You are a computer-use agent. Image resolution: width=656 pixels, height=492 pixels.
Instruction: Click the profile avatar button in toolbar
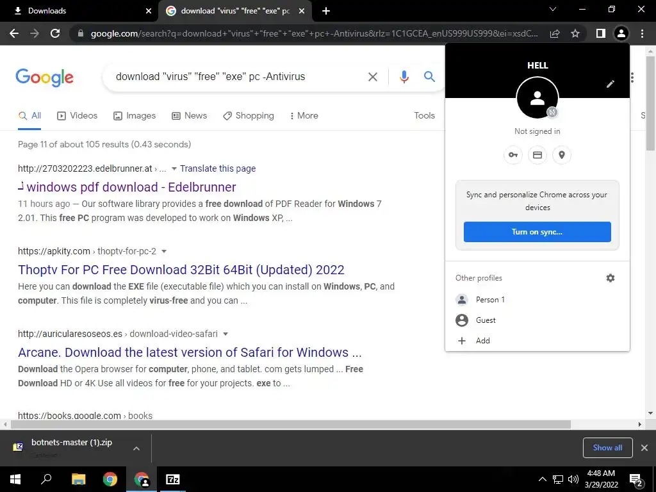(621, 33)
